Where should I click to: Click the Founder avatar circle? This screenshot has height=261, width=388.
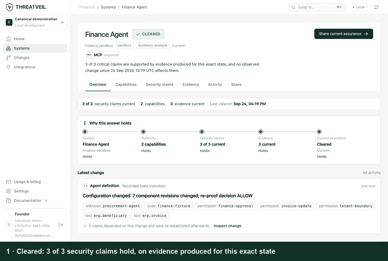point(9,225)
